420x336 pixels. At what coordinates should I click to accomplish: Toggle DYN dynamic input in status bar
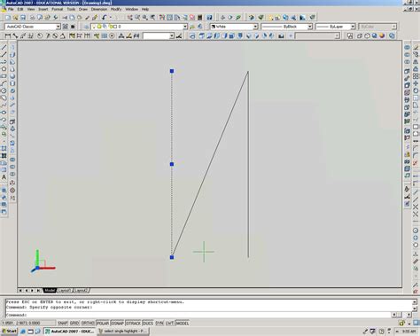159,324
